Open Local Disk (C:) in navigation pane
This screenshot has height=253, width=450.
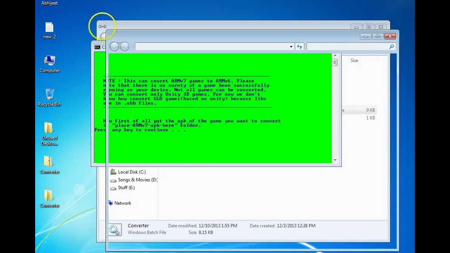pyautogui.click(x=128, y=172)
